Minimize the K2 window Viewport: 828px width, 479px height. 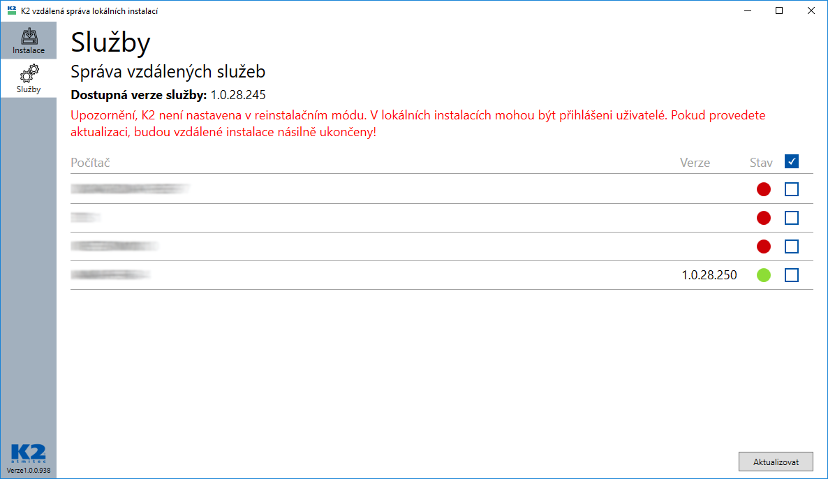pyautogui.click(x=748, y=10)
